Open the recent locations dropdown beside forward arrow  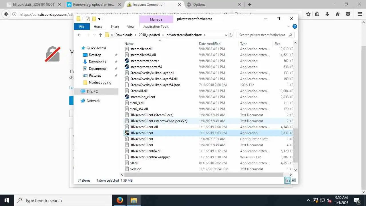94,35
